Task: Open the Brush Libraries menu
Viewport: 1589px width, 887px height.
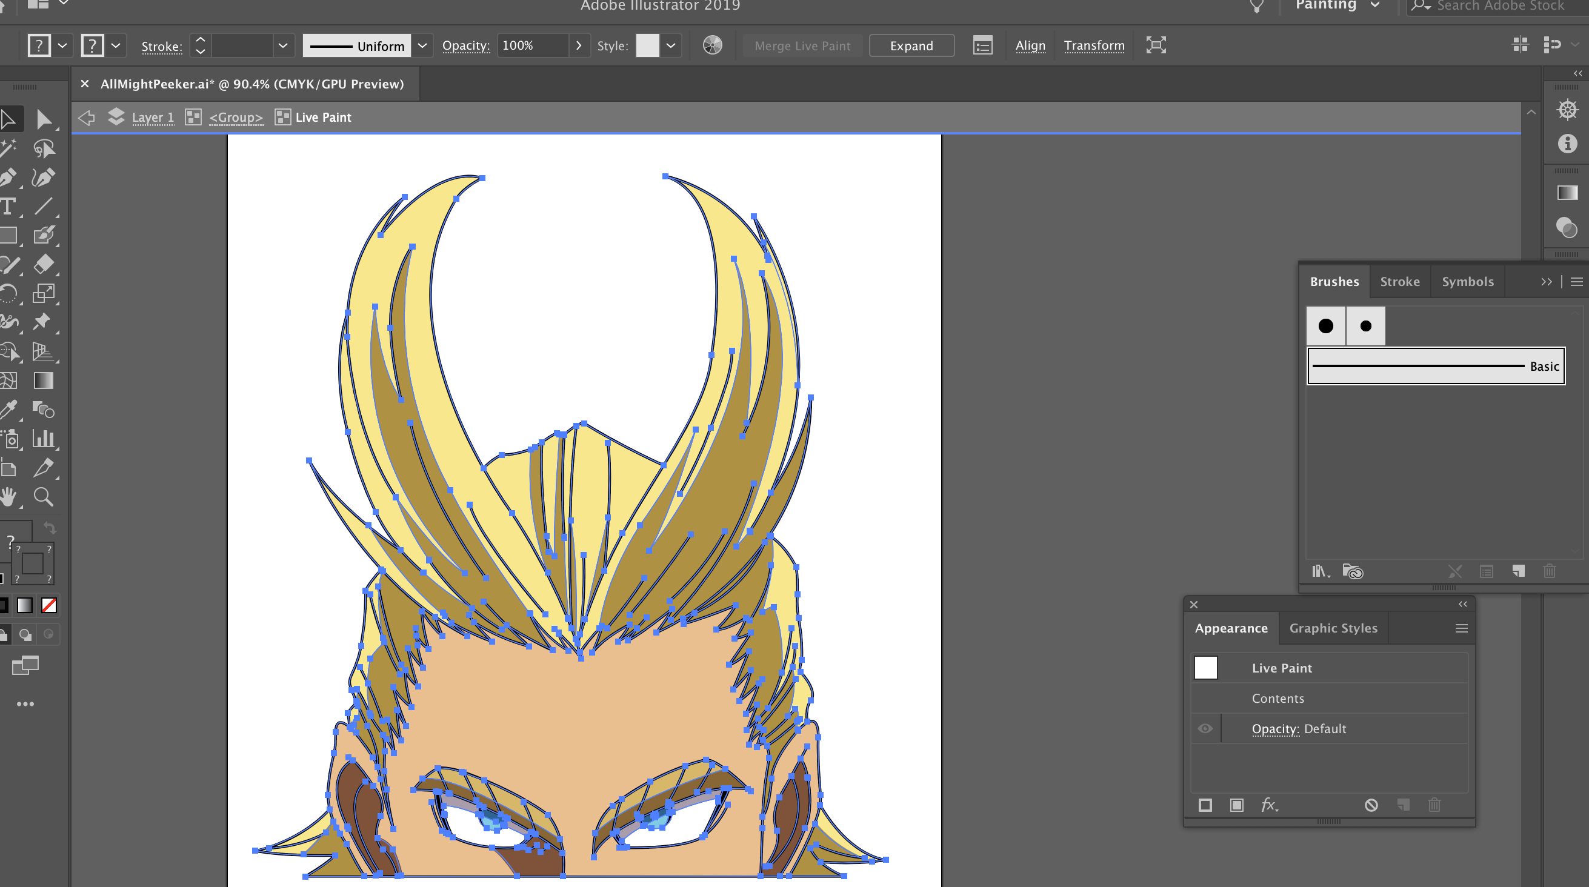Action: tap(1320, 571)
